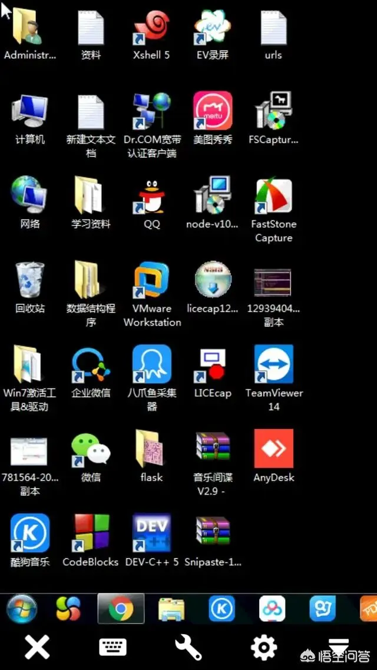Open the 新建文本文档 file
377x670 pixels.
point(91,112)
